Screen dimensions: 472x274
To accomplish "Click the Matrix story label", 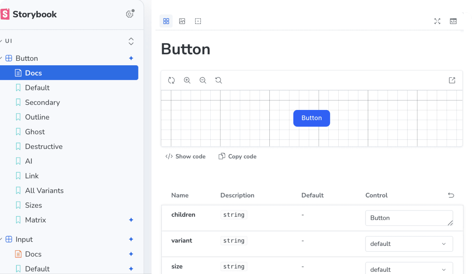I will 36,220.
